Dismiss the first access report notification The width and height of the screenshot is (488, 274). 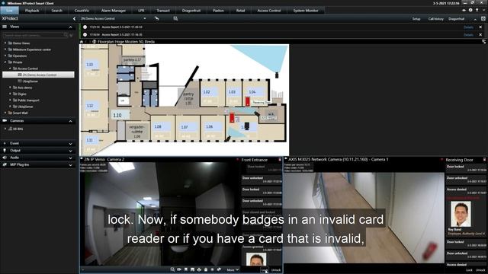click(480, 27)
